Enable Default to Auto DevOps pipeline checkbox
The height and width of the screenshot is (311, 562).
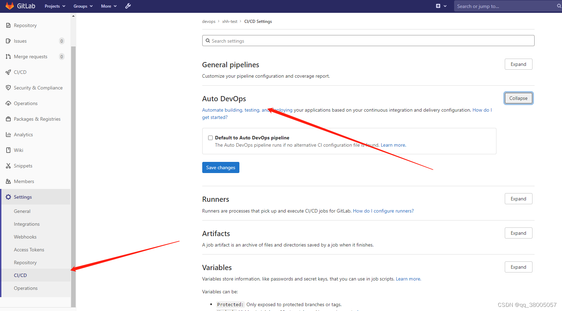coord(210,138)
